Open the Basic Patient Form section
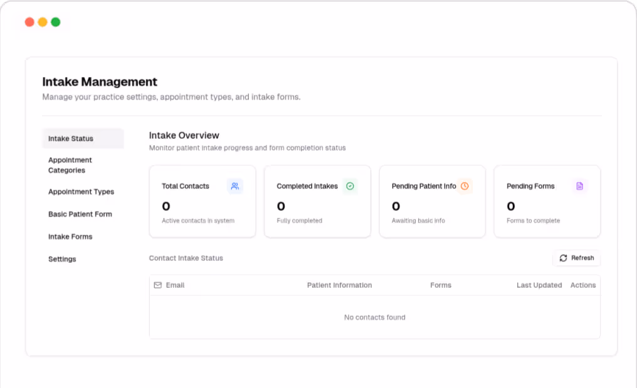Viewport: 637px width, 388px height. coord(80,214)
